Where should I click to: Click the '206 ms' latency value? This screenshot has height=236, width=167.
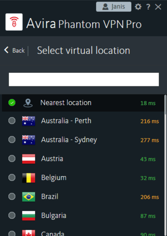(x=150, y=197)
